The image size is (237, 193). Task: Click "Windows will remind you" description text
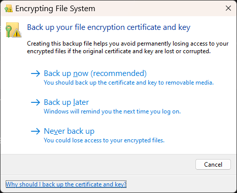pyautogui.click(x=112, y=111)
